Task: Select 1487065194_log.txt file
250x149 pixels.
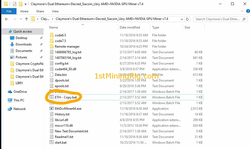Action: [x=68, y=58]
